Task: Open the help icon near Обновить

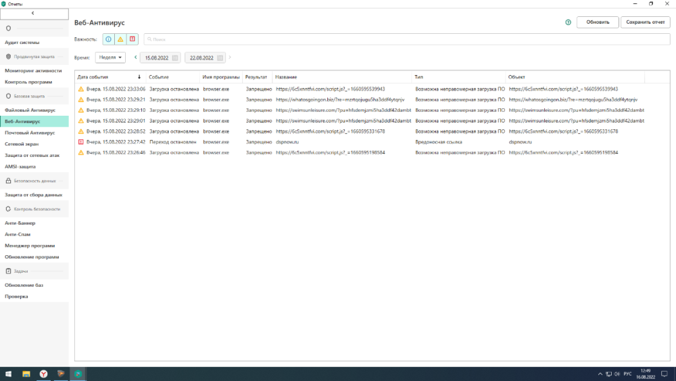Action: (569, 22)
